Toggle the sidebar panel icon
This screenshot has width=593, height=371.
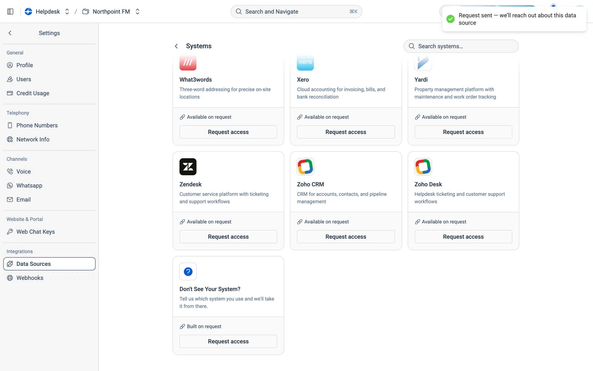[x=10, y=12]
